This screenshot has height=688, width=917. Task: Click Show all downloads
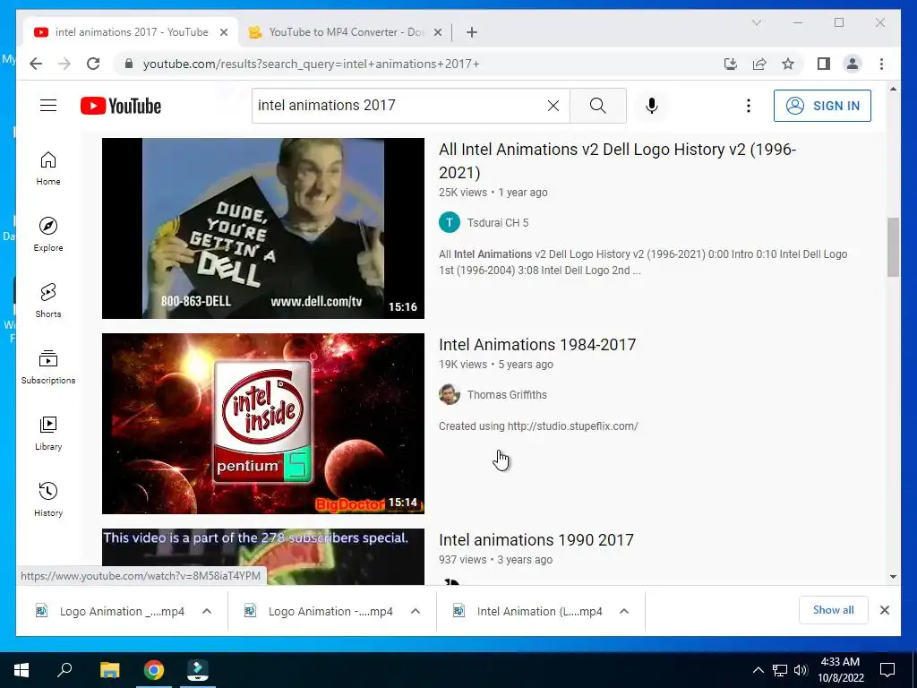[834, 610]
